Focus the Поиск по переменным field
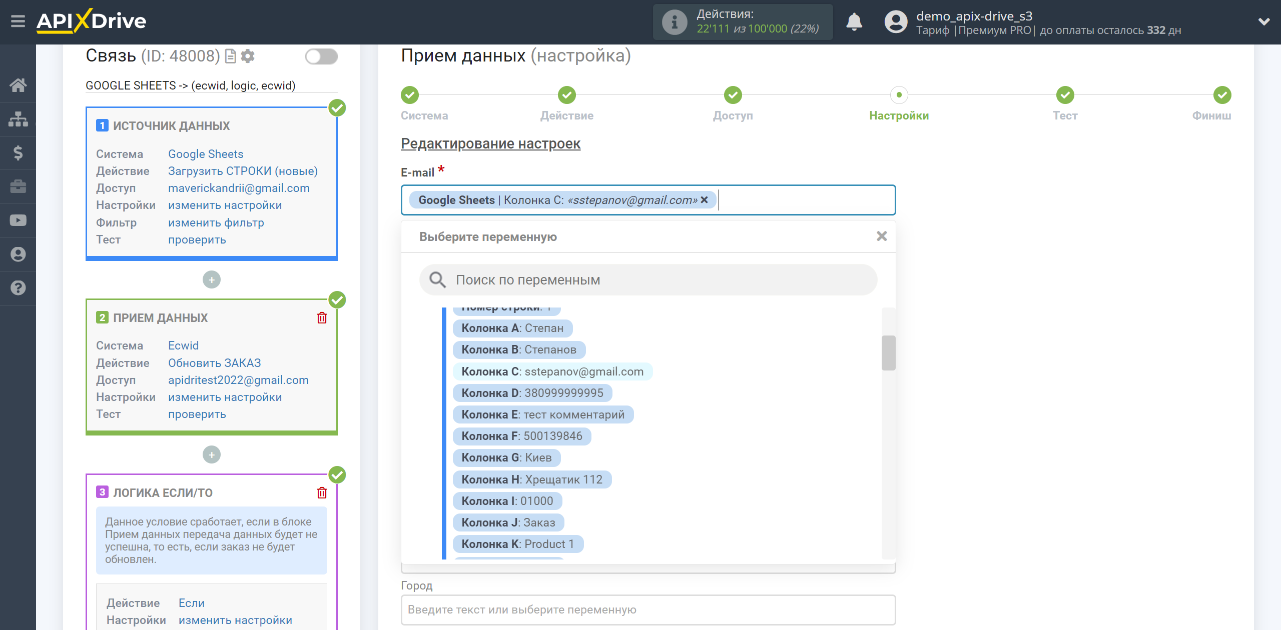The width and height of the screenshot is (1281, 630). [x=648, y=280]
